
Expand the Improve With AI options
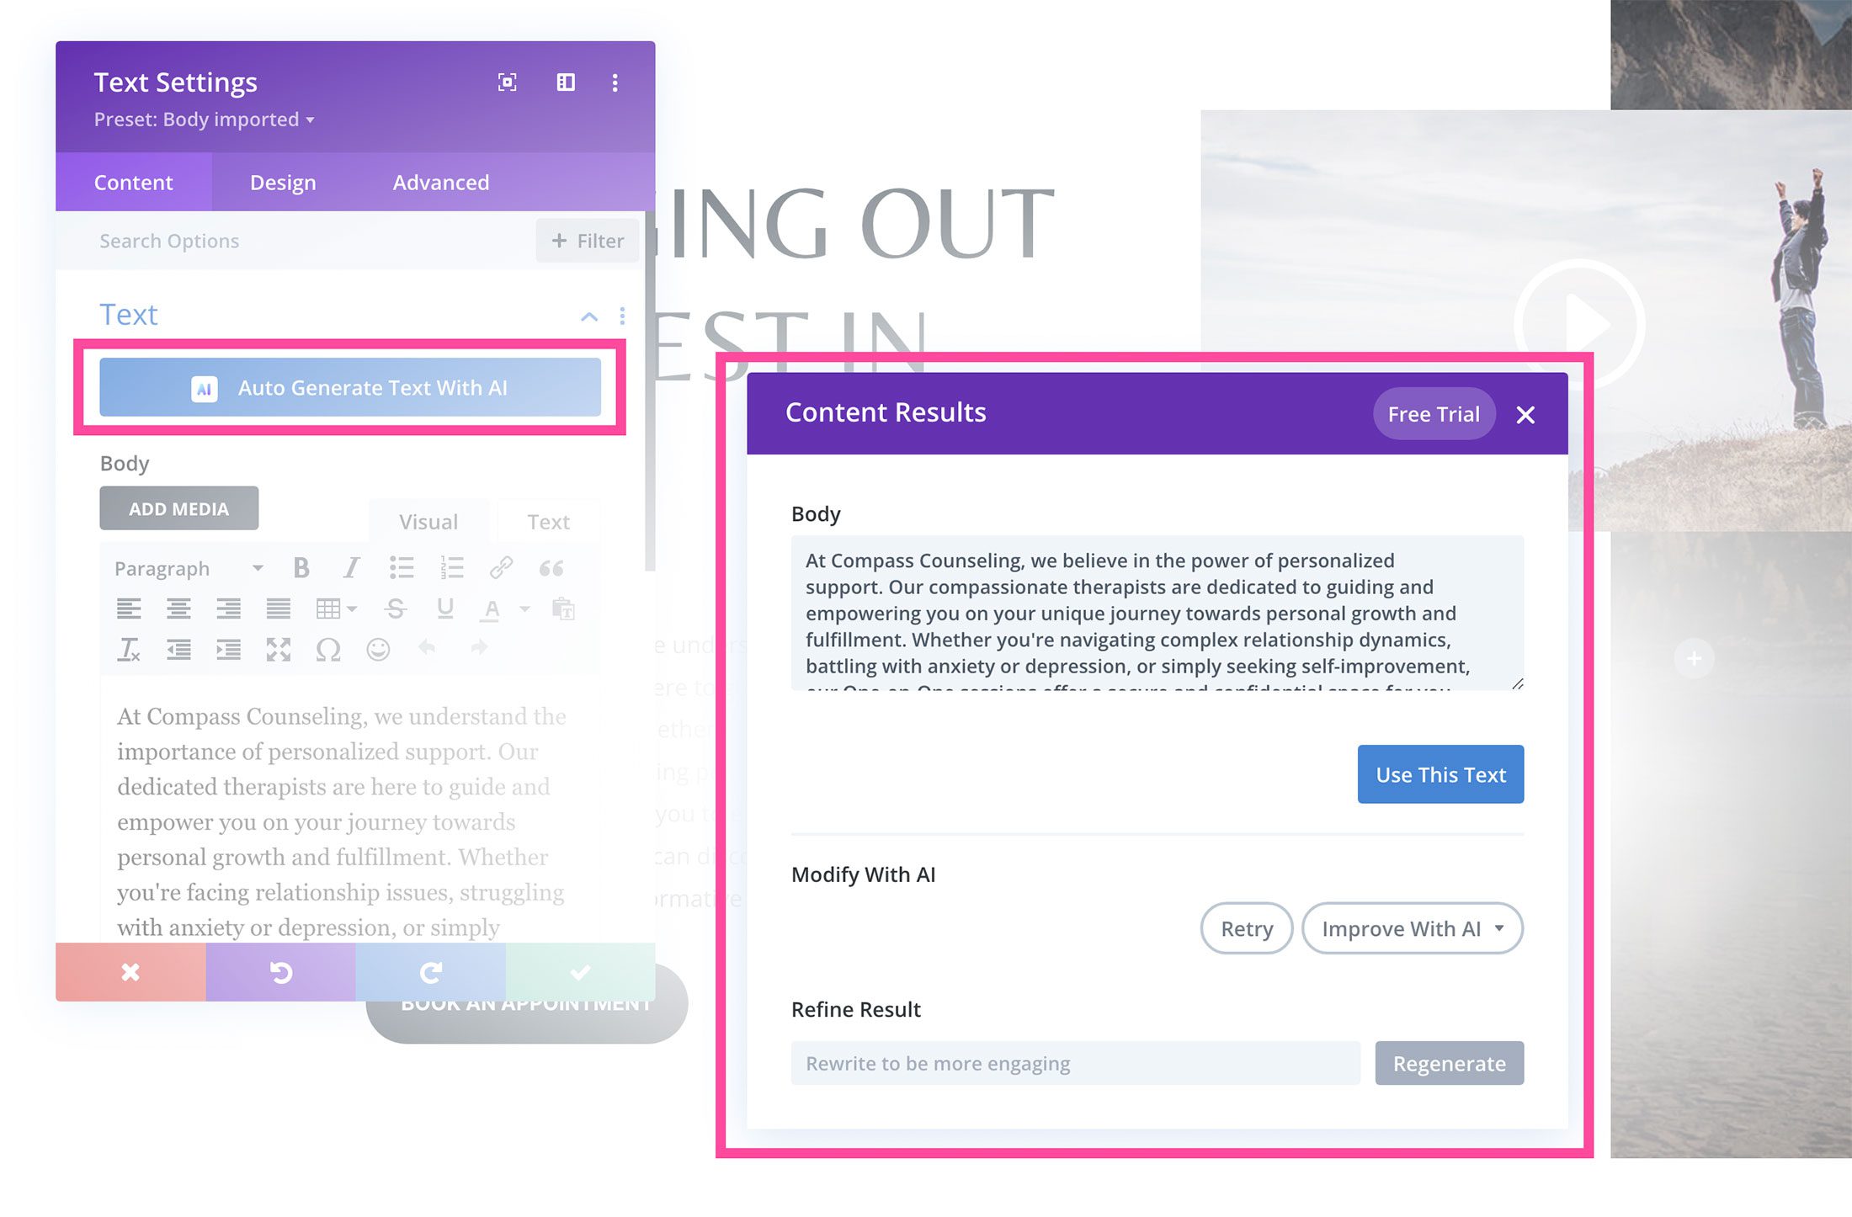tap(1494, 927)
